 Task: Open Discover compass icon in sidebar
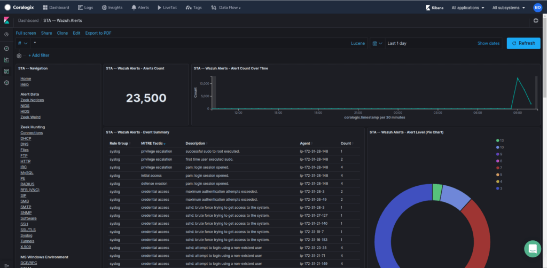coord(6,49)
